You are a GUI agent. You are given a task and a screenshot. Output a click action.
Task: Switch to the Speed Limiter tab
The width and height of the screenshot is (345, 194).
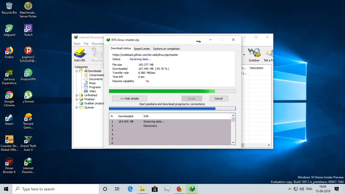(x=142, y=49)
